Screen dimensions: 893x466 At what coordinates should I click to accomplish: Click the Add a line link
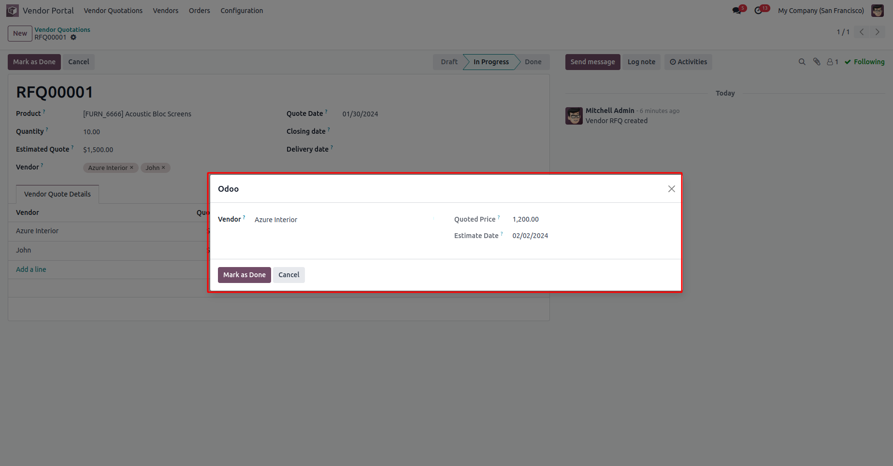coord(31,269)
